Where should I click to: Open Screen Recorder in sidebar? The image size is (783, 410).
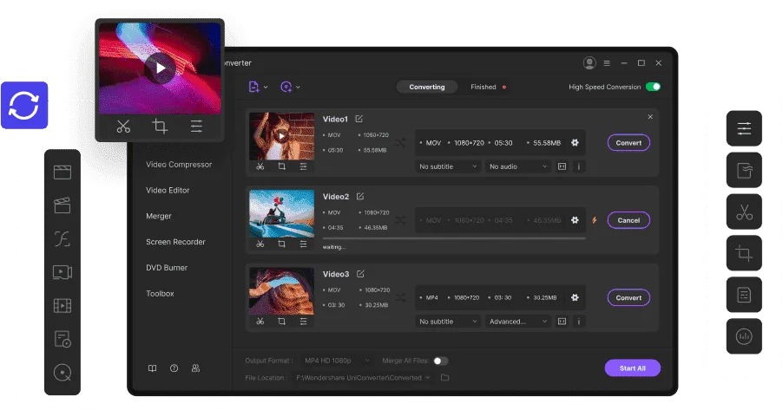point(175,242)
